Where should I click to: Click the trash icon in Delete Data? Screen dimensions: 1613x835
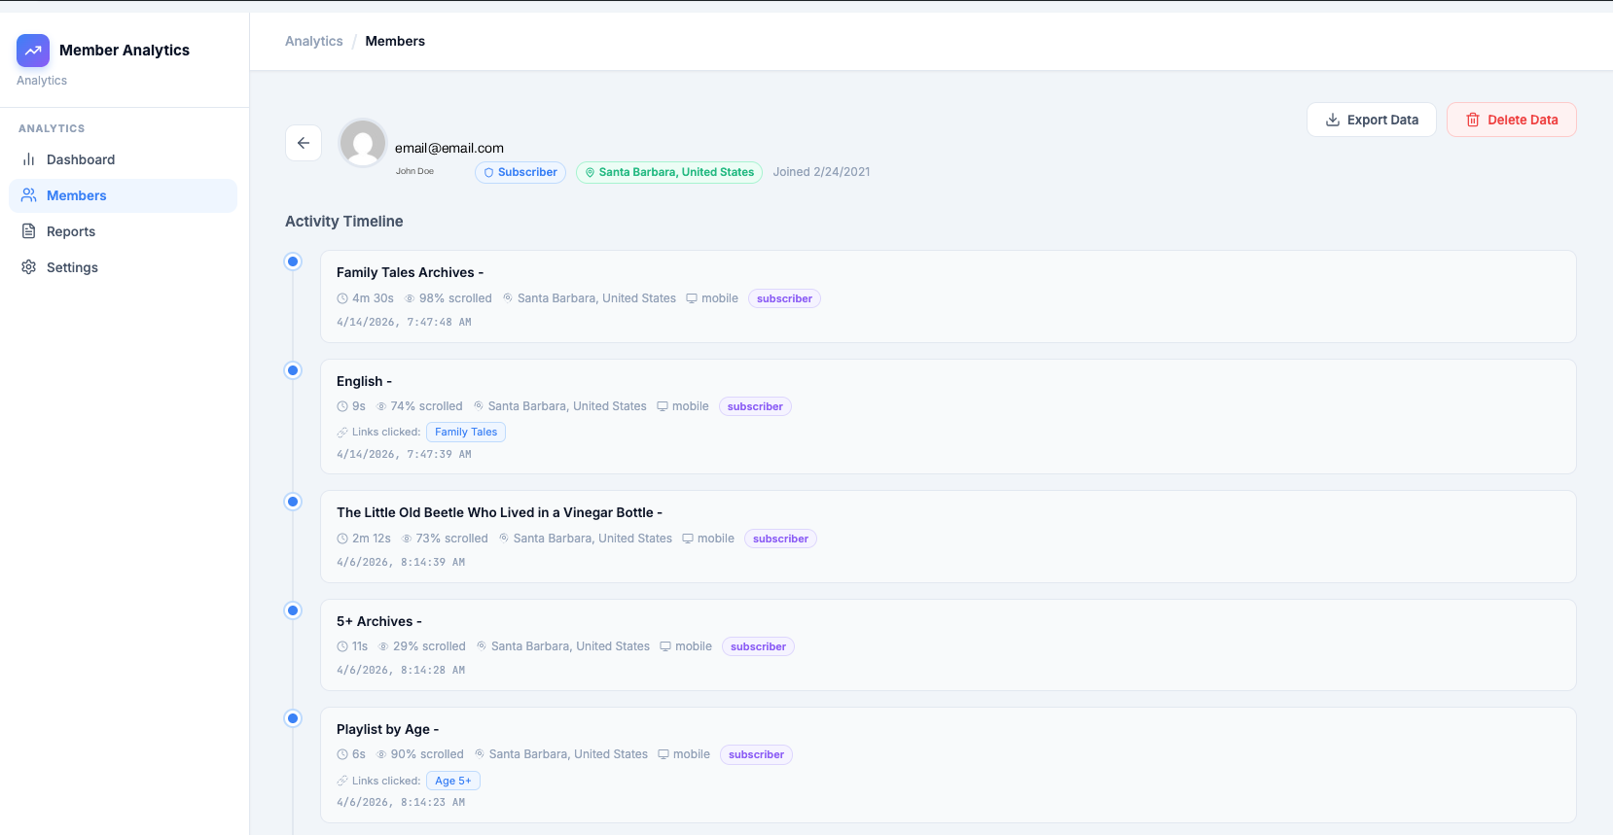(1473, 120)
